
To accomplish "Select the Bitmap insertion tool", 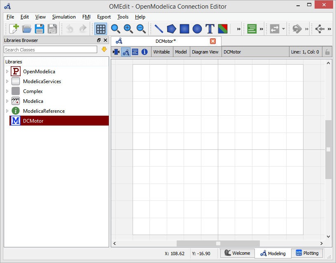I will pyautogui.click(x=222, y=29).
